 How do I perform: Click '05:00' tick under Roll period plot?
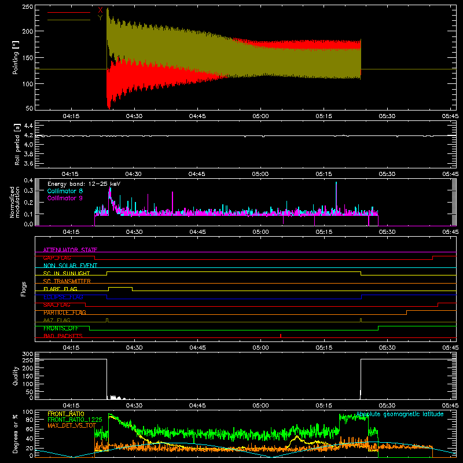tap(260, 174)
